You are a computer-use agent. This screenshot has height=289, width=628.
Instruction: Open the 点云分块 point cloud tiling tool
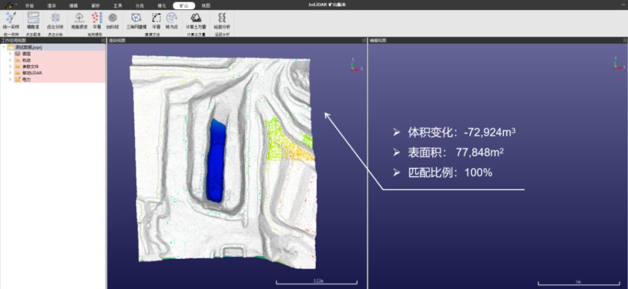click(55, 18)
